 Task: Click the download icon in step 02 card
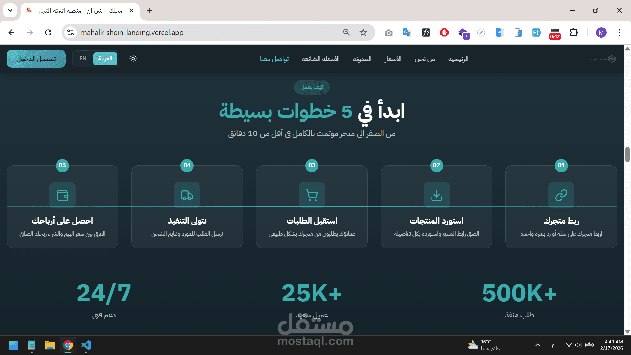pos(436,195)
